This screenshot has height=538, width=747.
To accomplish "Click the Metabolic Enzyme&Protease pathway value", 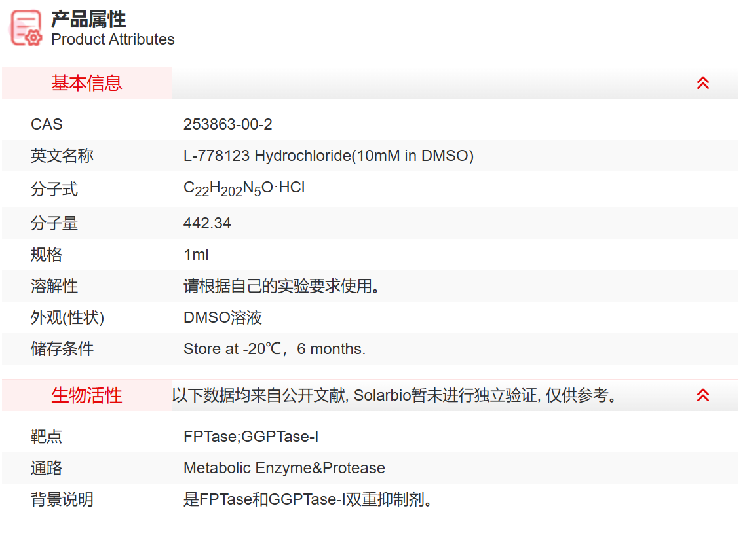I will tap(284, 468).
